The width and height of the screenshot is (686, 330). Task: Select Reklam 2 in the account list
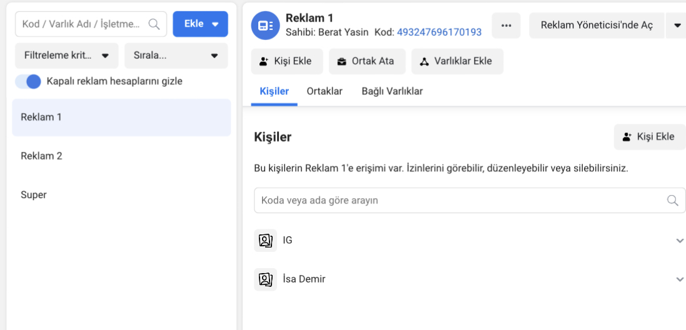click(x=121, y=156)
